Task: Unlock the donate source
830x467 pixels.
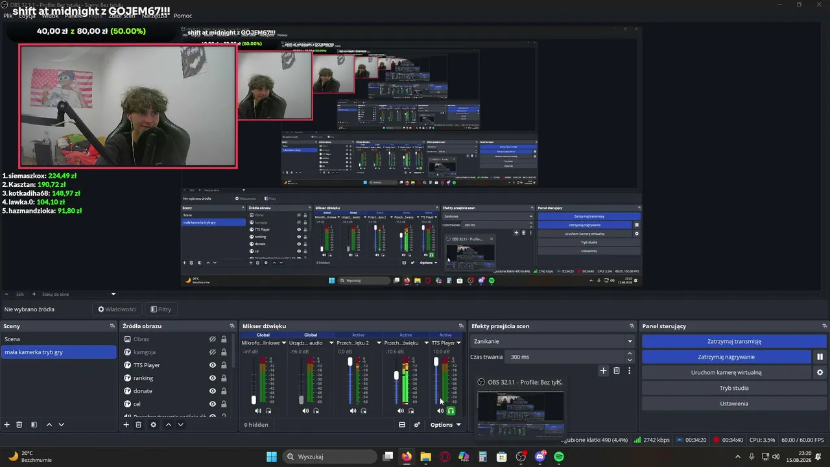Action: (224, 391)
